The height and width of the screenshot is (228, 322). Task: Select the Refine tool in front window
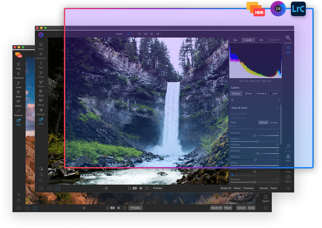click(41, 102)
